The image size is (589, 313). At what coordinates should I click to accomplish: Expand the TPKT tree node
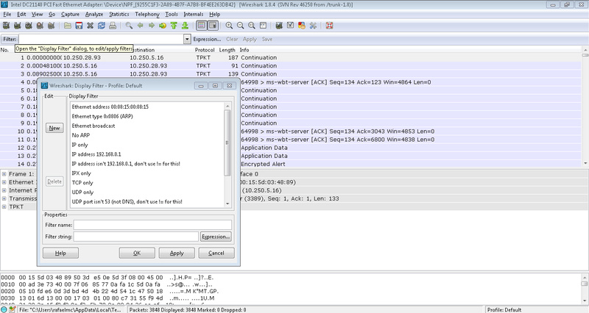(4, 207)
